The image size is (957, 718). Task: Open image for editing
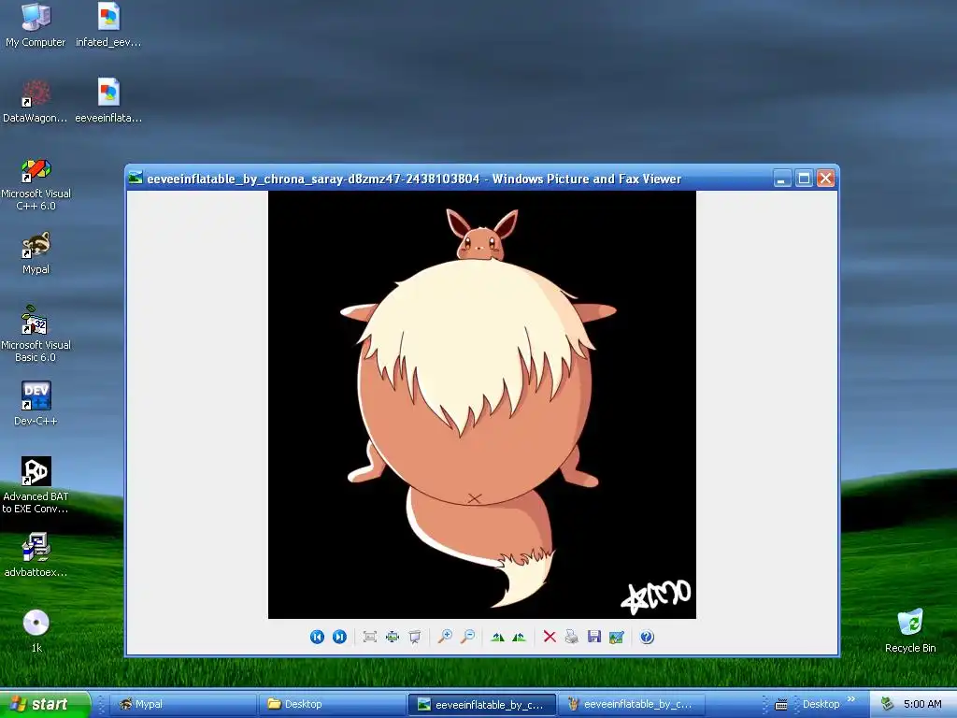617,637
